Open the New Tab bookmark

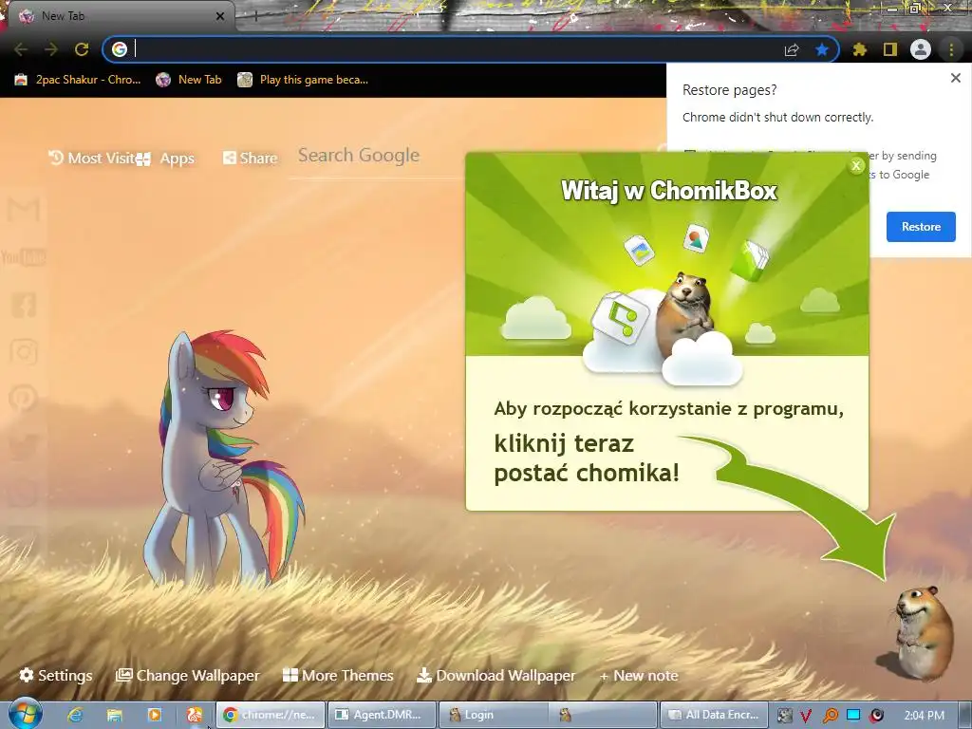click(189, 80)
